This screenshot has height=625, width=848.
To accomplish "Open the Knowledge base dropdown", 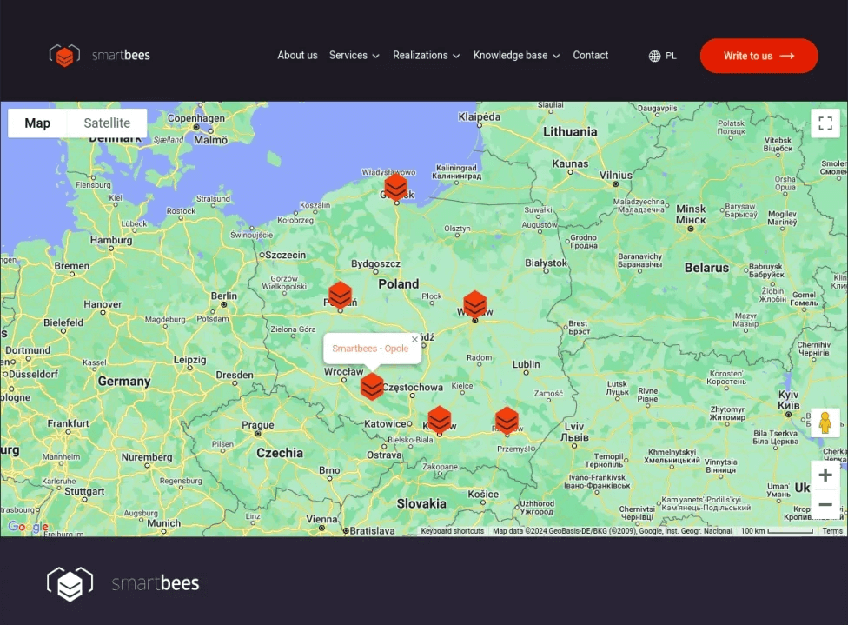I will point(516,55).
